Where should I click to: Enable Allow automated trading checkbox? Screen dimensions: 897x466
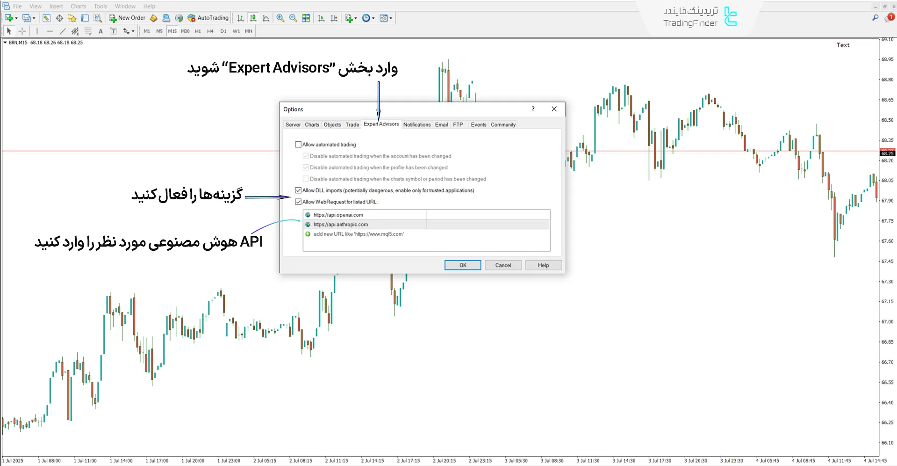click(x=298, y=145)
